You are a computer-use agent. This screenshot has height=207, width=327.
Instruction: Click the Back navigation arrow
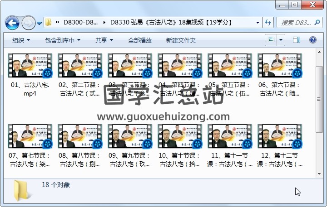coord(12,22)
